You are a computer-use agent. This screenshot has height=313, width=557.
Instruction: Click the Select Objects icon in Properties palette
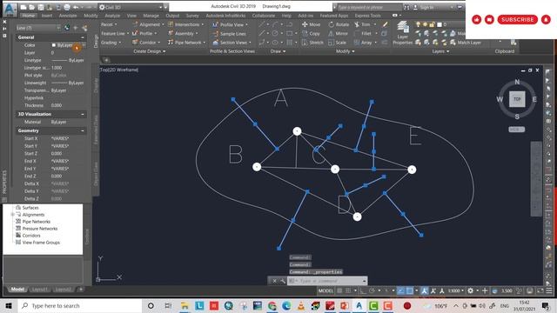pyautogui.click(x=76, y=28)
